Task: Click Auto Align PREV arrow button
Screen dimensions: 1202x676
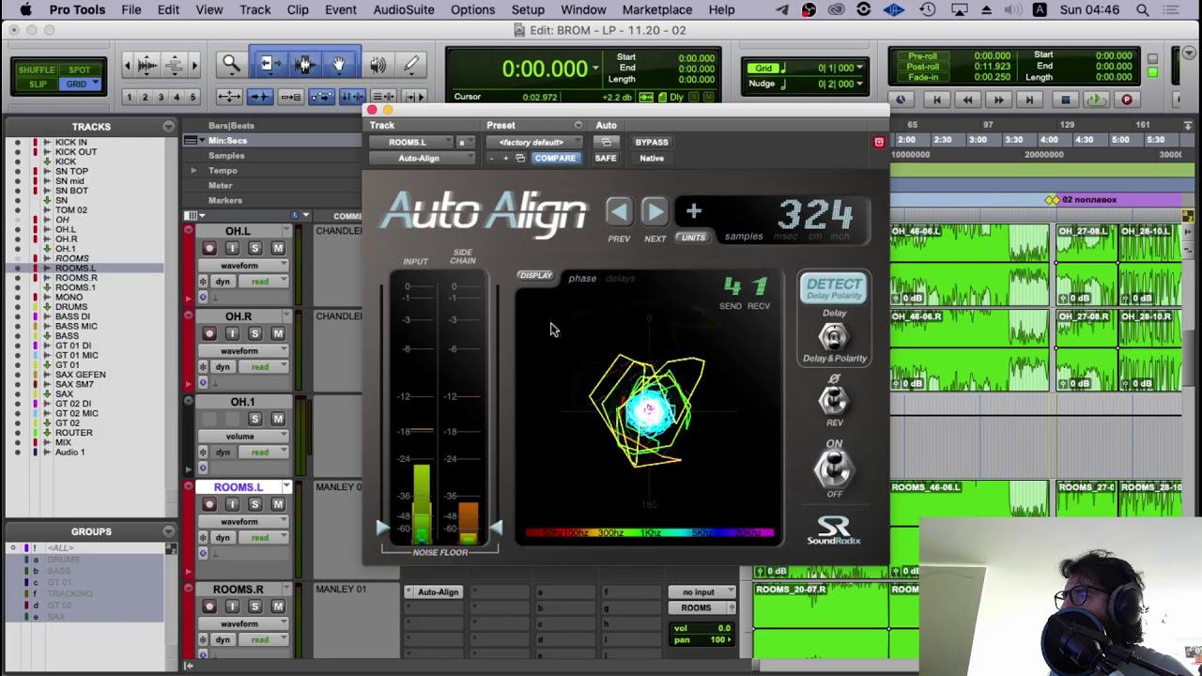Action: tap(619, 212)
